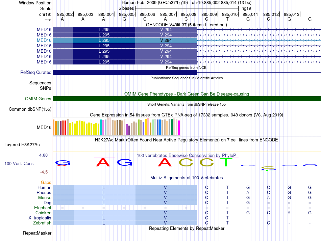Open the GTEx Gene Expression track title
This screenshot has height=241, width=321.
point(187,115)
